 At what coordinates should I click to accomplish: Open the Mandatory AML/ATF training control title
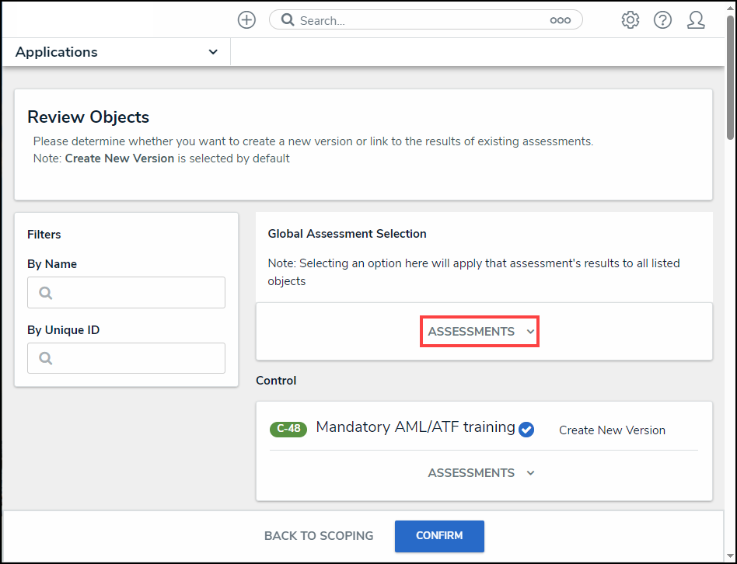click(415, 427)
